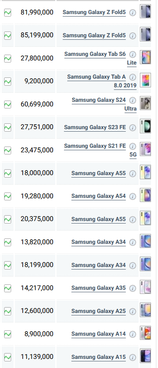Viewport: 158px width, 368px height.
Task: Open the Galaxy A54 product thumbnail
Action: pos(145,195)
